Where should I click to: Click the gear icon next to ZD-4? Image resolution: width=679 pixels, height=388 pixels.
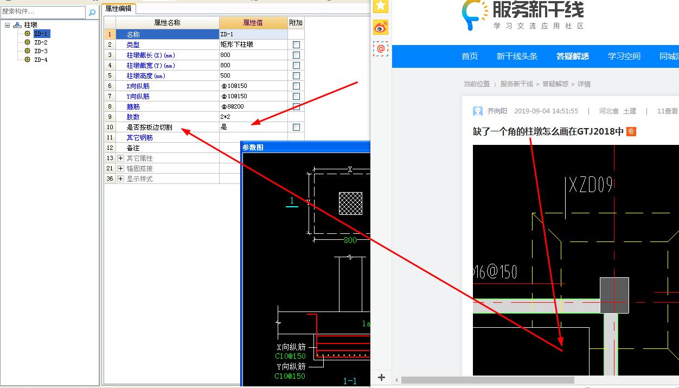coord(28,60)
